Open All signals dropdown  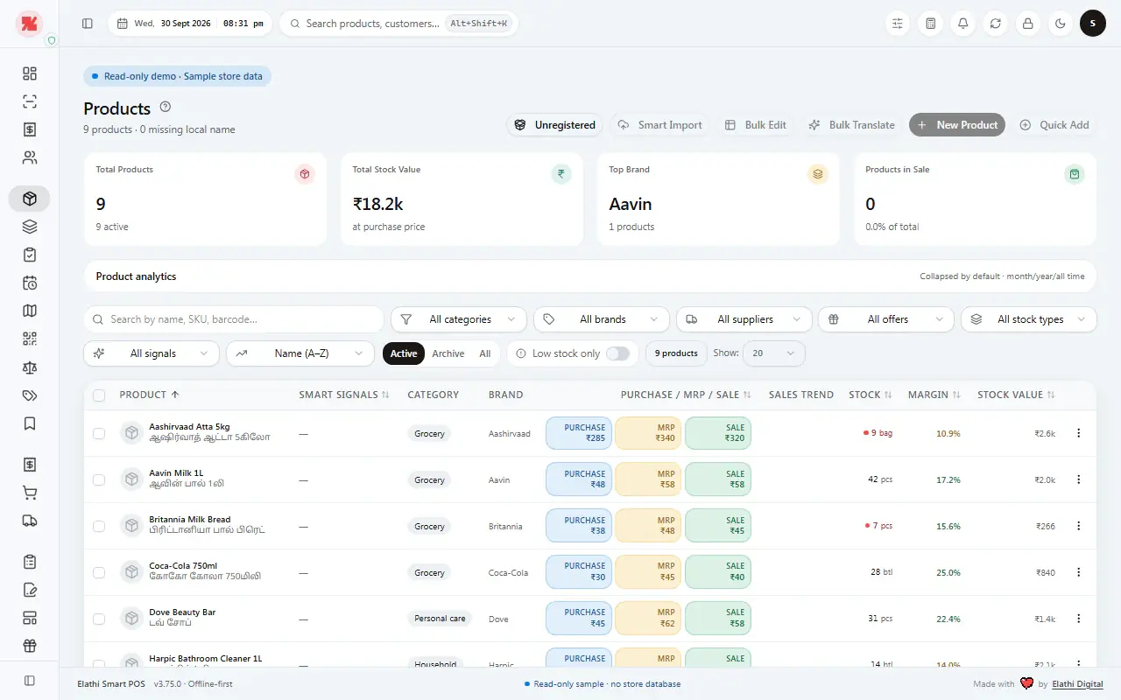point(152,353)
